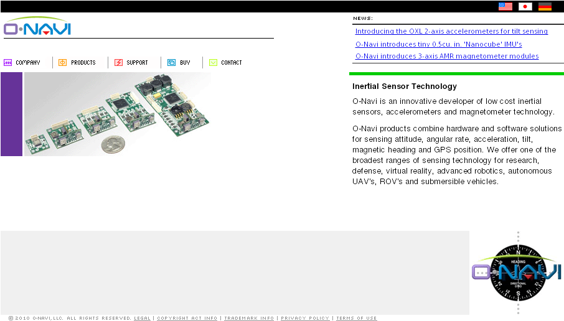Click the NEWS: section label
This screenshot has width=564, height=321.
click(363, 18)
